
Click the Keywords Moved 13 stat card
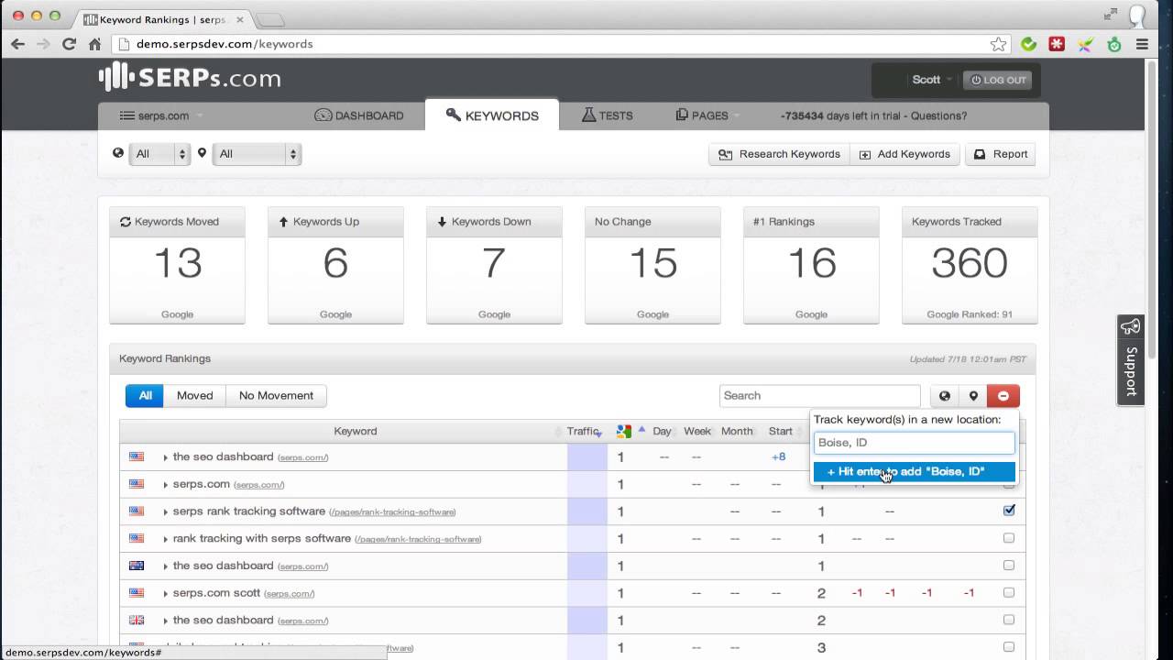(x=177, y=265)
